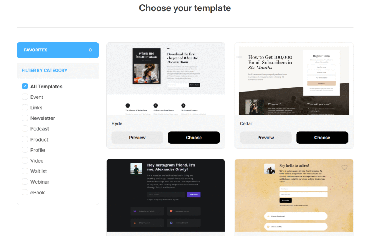This screenshot has width=371, height=236.
Task: Select the Podcast category checkbox
Action: [25, 128]
